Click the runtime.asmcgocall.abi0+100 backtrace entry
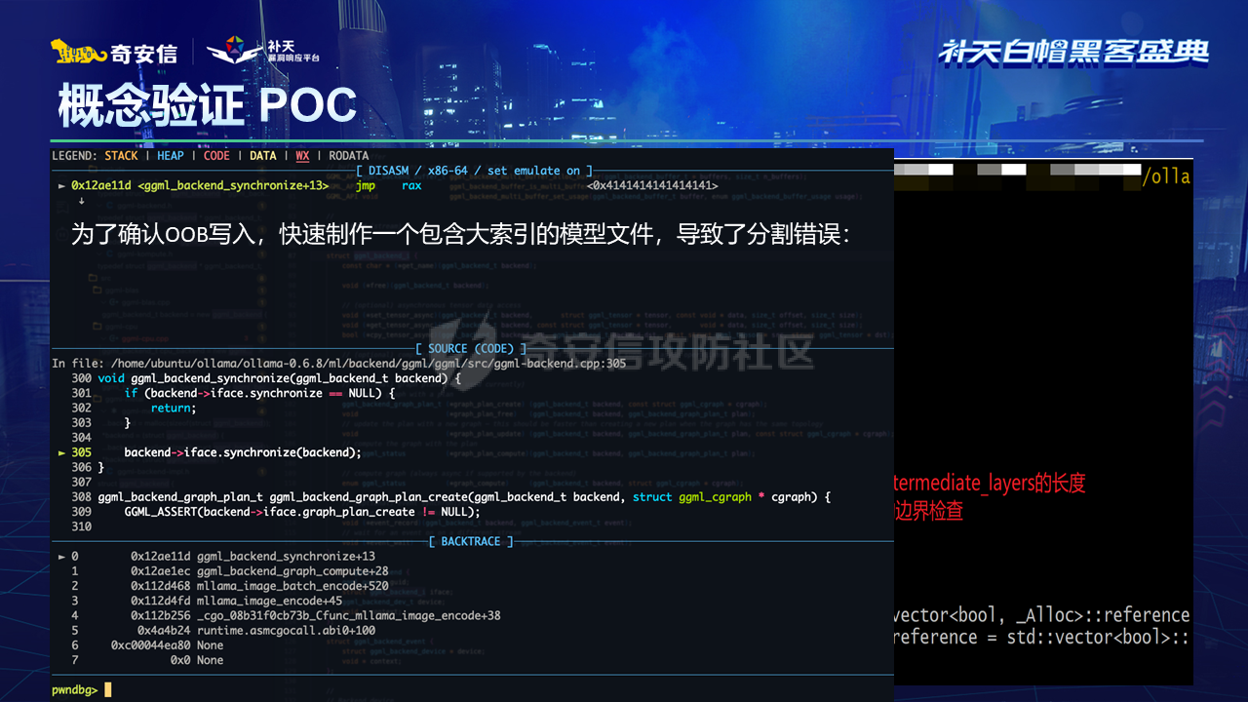The image size is (1248, 702). pos(286,631)
